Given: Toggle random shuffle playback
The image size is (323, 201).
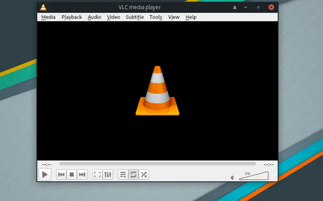Looking at the screenshot, I should point(144,175).
